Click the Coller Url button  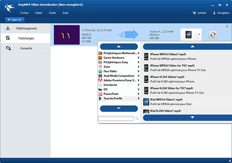coord(14,20)
